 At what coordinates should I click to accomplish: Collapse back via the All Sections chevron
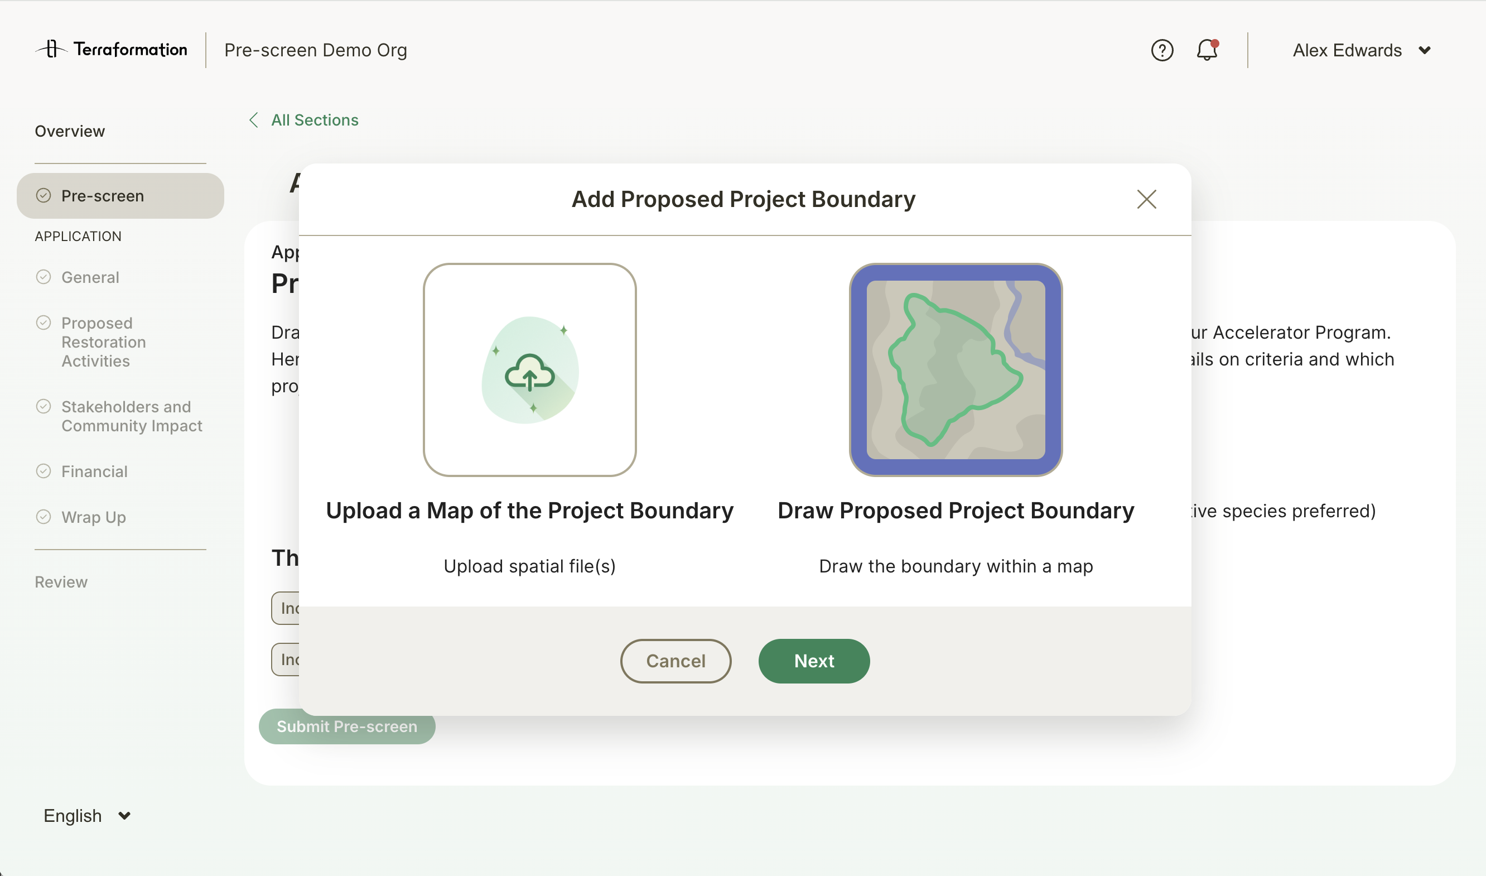click(253, 120)
